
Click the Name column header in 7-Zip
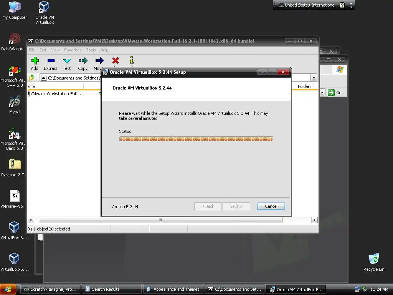click(55, 86)
